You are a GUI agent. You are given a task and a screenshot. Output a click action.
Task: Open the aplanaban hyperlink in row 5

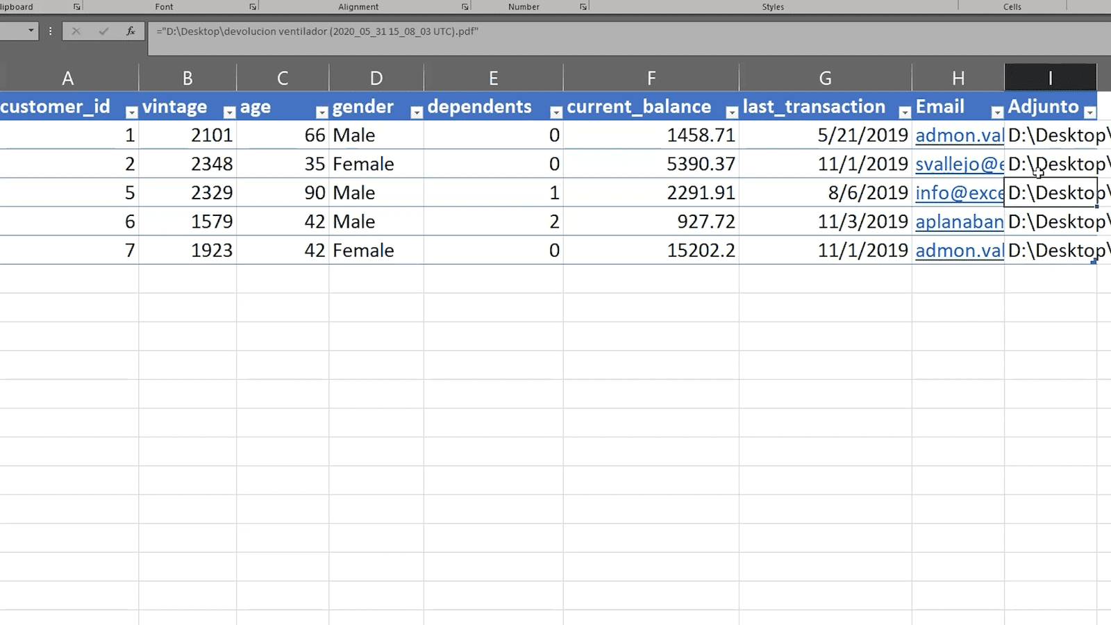(958, 222)
